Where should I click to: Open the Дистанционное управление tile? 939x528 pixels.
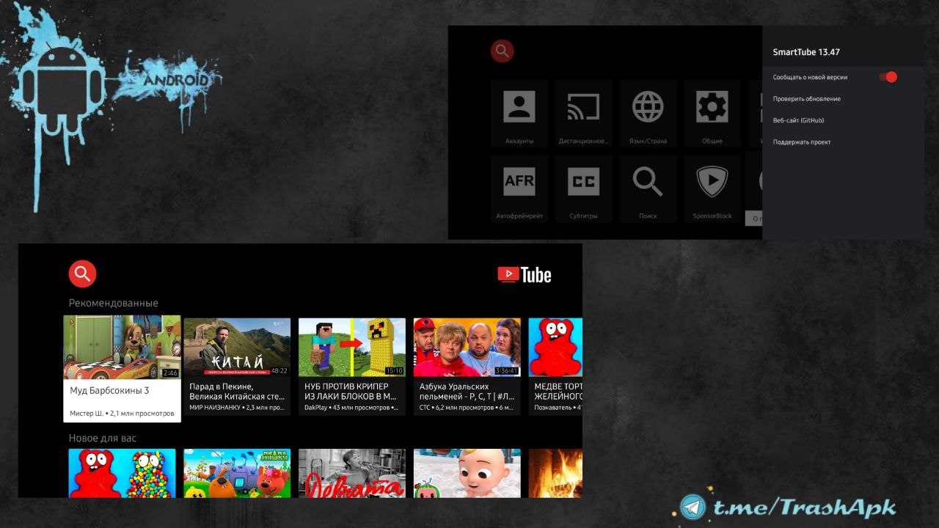point(584,113)
